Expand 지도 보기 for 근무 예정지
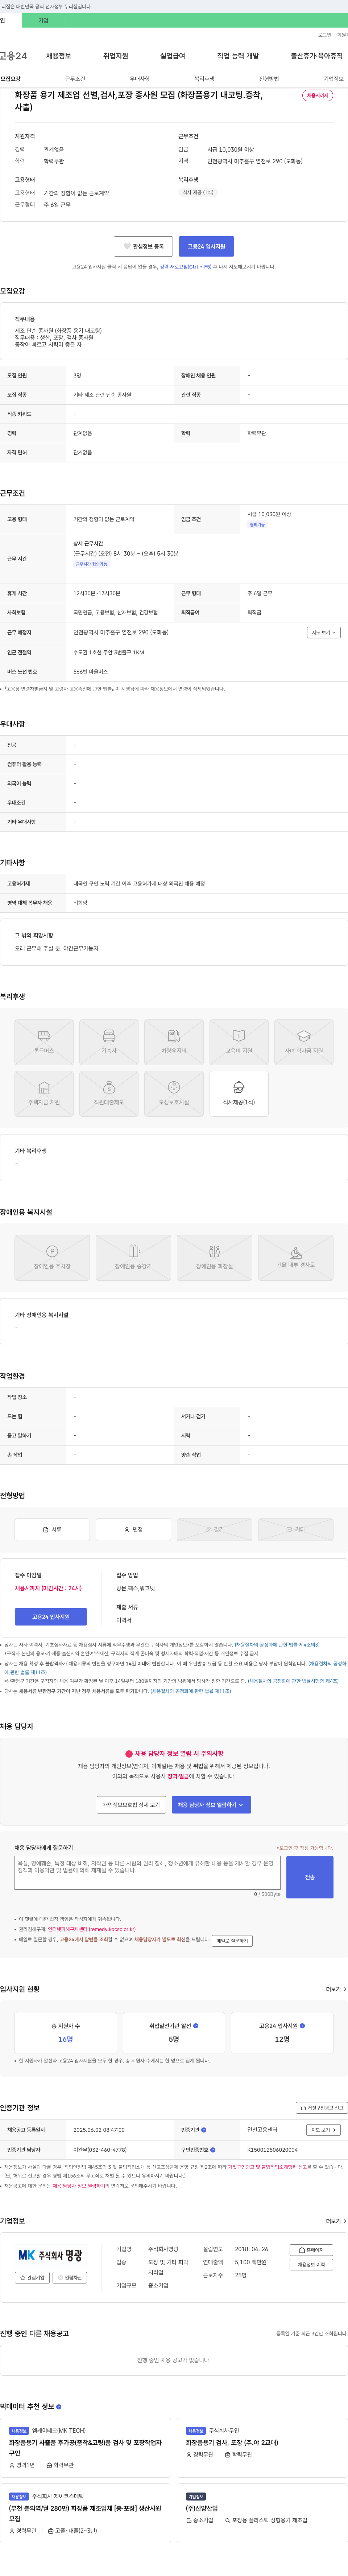 click(324, 632)
